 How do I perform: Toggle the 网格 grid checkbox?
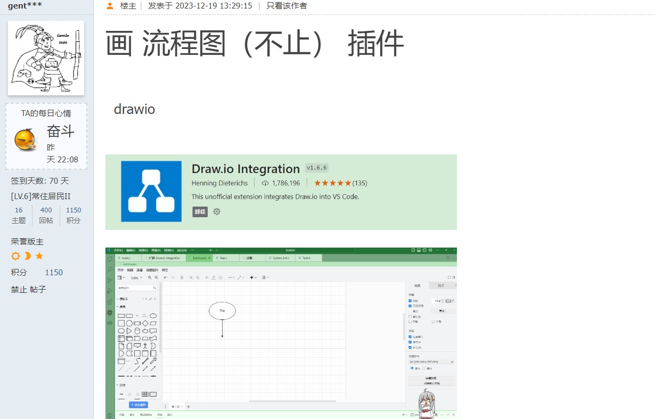(410, 301)
